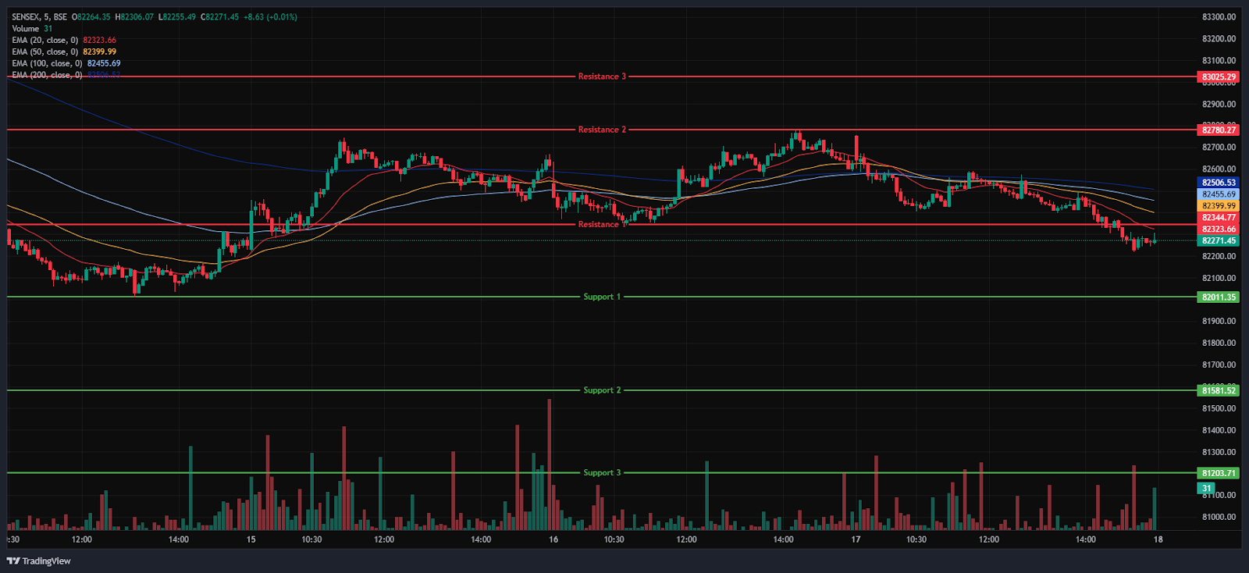Screen dimensions: 1249x573
Task: Click the change value +8.63 (+0.01%)
Action: (x=270, y=17)
